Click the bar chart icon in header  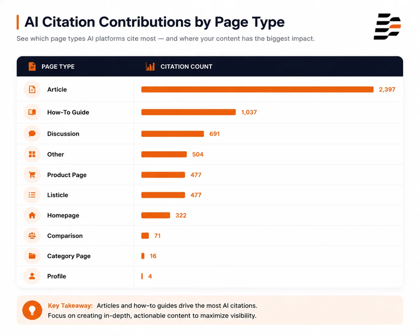150,67
